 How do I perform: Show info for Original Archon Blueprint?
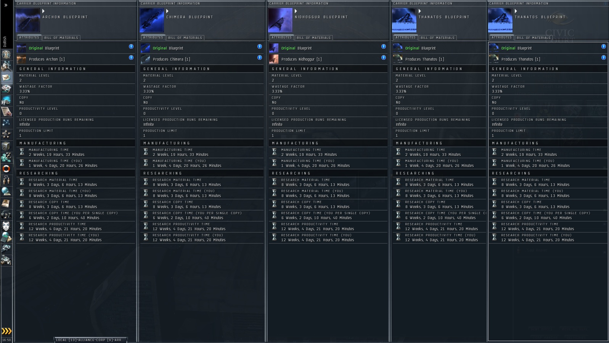click(131, 46)
